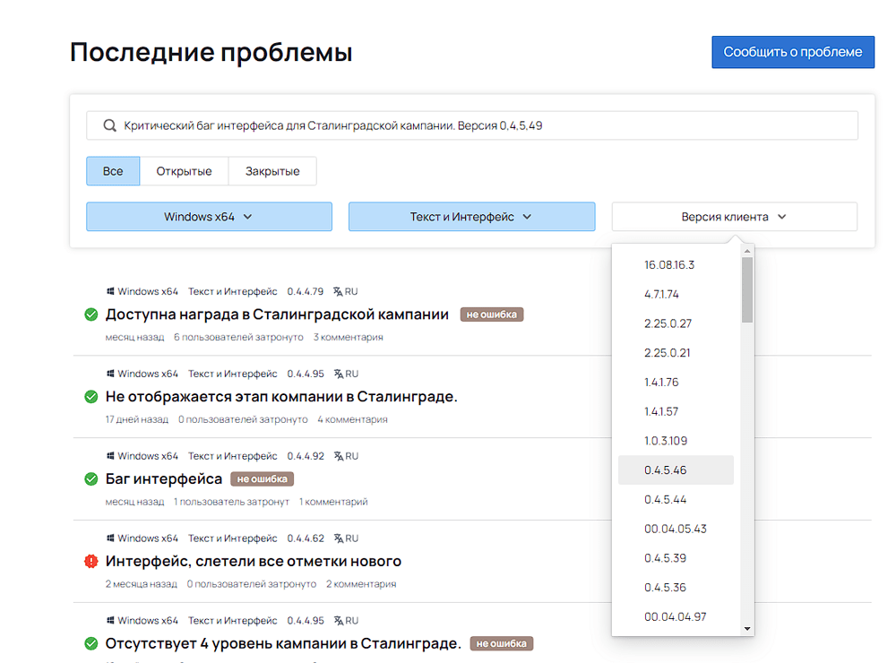Image resolution: width=896 pixels, height=663 pixels.
Task: Switch filter to 'Закрытые' issues
Action: tap(272, 171)
